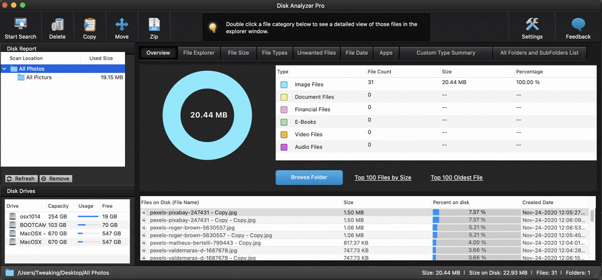Screen dimensions: 602x280
Task: Click the BOOTCAMP drive icon
Action: (x=13, y=225)
